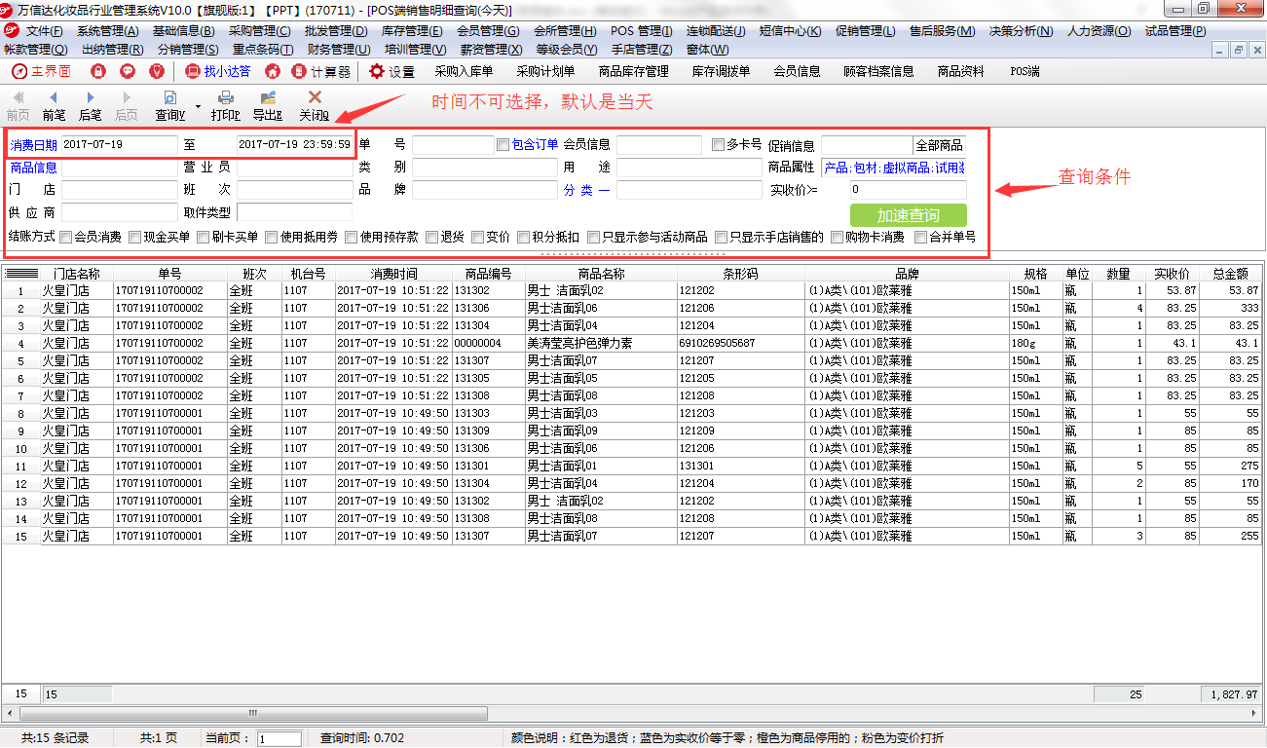Toggle 多卡号 checkbox
The image size is (1267, 748).
(718, 144)
